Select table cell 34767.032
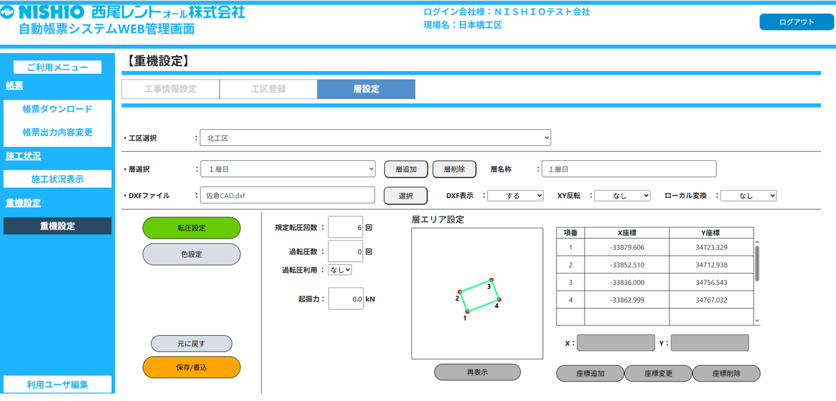 711,301
